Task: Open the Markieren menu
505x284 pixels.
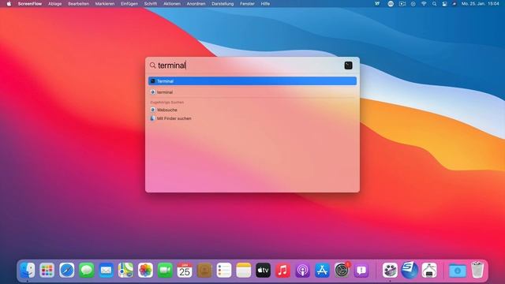Action: tap(105, 4)
